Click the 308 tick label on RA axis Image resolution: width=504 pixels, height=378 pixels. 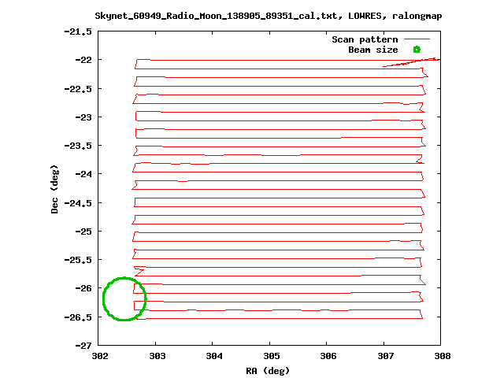441,356
